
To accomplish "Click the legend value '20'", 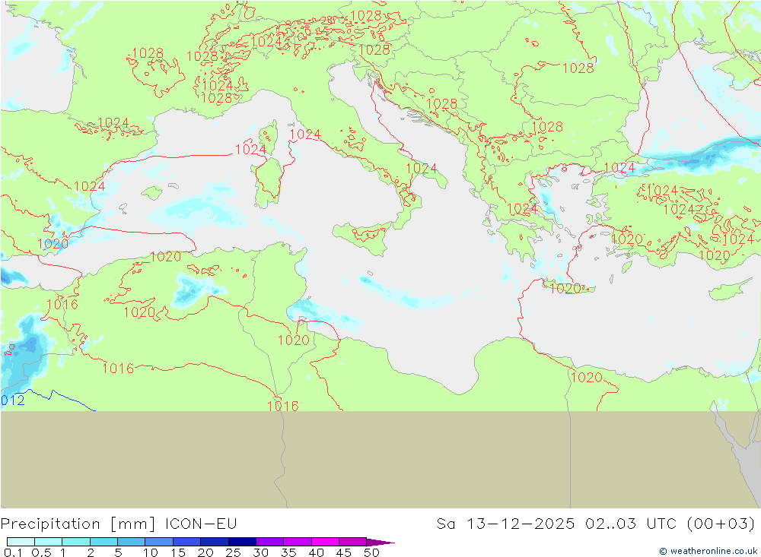I will [x=205, y=552].
